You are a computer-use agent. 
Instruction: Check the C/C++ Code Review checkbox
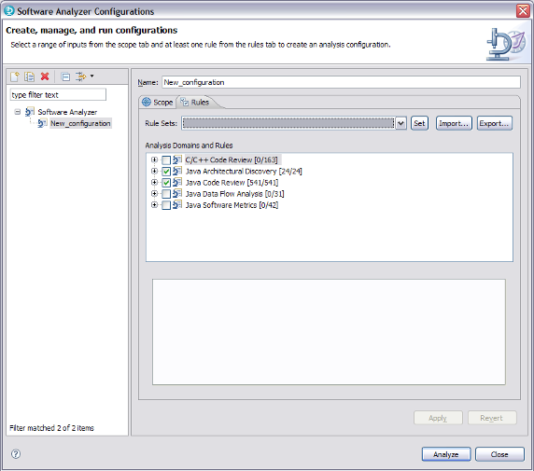click(x=166, y=159)
